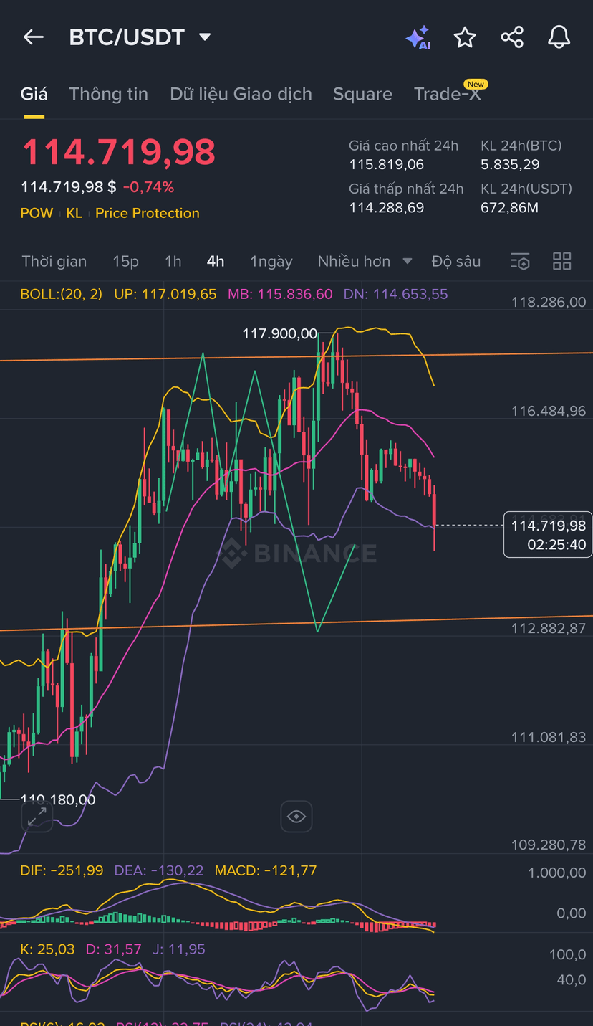Screen dimensions: 593x1026
Task: Tap the UP: 117.019,65 Bollinger value
Action: [165, 294]
